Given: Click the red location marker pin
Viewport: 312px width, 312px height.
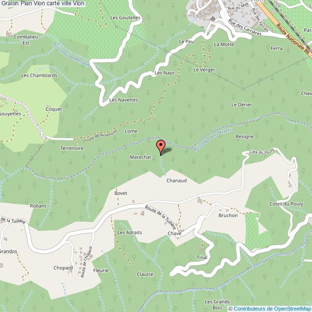Looking at the screenshot, I should coord(161,147).
